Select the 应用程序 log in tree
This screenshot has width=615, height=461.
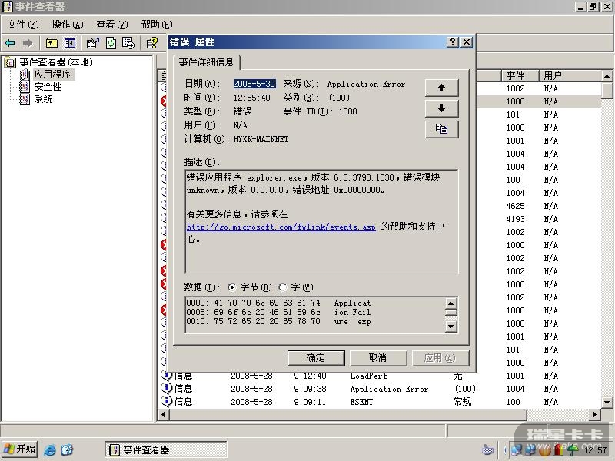tap(52, 75)
